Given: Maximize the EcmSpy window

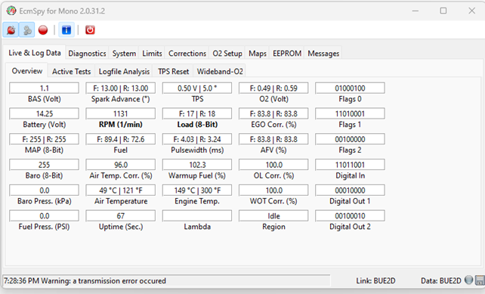Looking at the screenshot, I should (443, 11).
